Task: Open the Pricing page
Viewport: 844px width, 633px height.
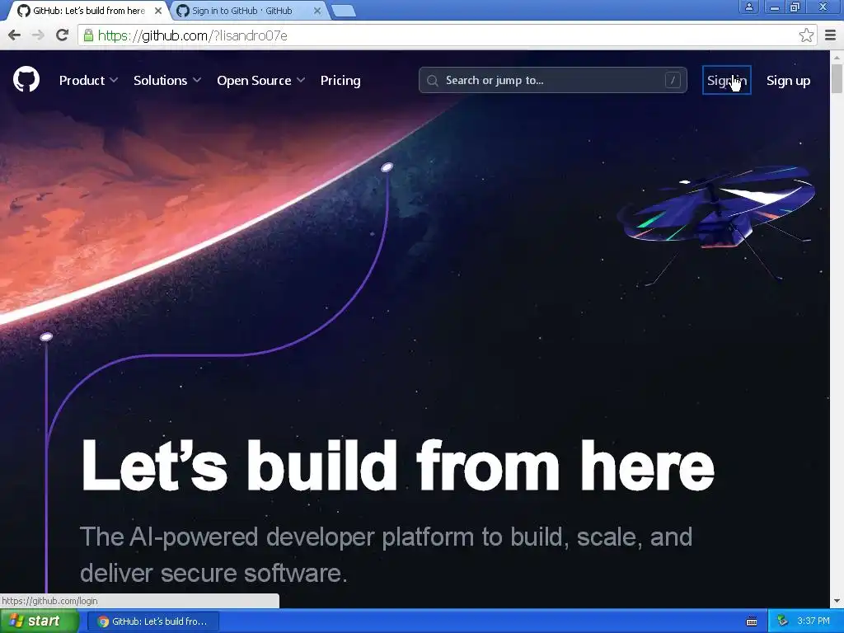Action: pyautogui.click(x=340, y=80)
